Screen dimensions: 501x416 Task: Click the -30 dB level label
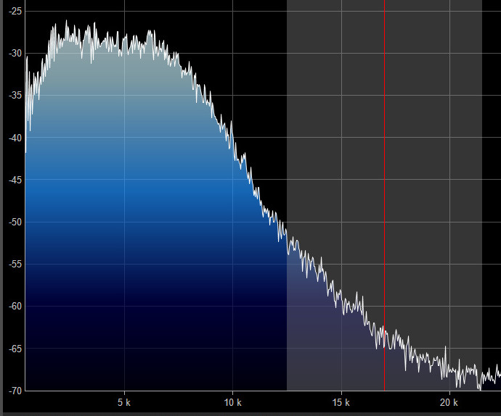coord(15,54)
